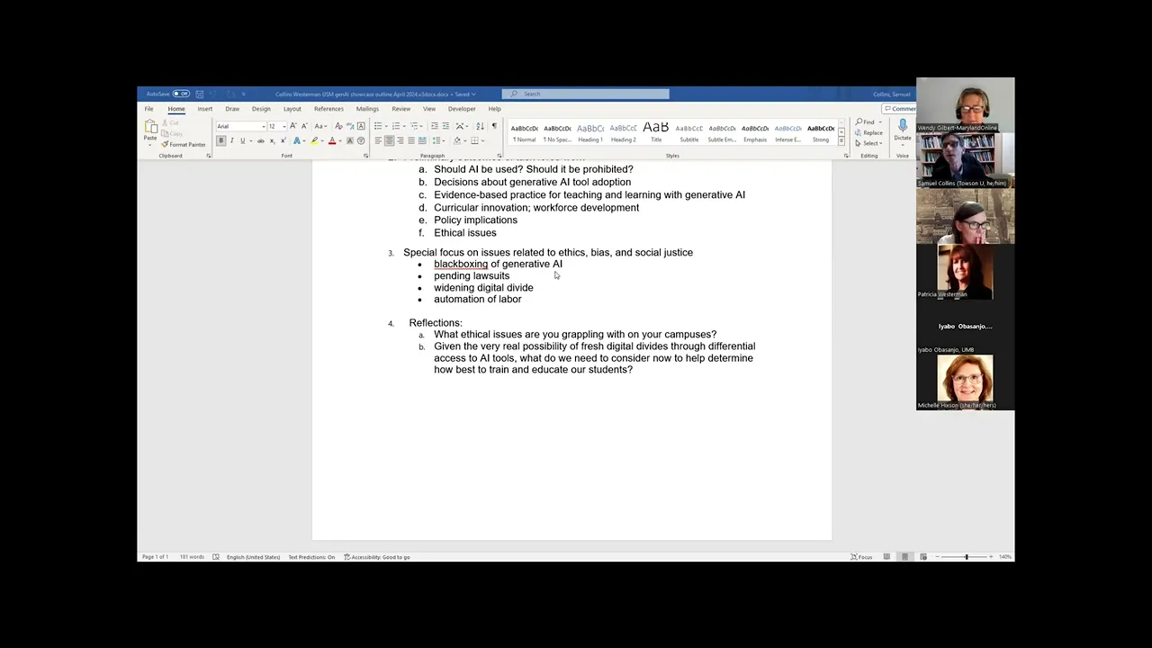Click the Numbering list icon
This screenshot has width=1152, height=648.
coord(396,126)
